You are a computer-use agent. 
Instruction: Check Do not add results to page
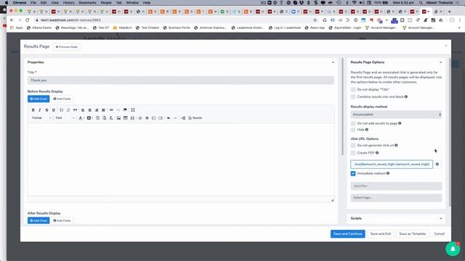[x=353, y=123]
